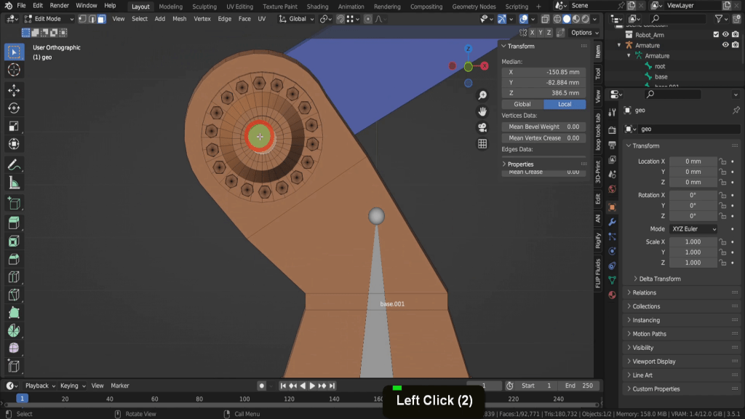Viewport: 745px width, 419px height.
Task: Select the Cursor tool
Action: coord(13,70)
